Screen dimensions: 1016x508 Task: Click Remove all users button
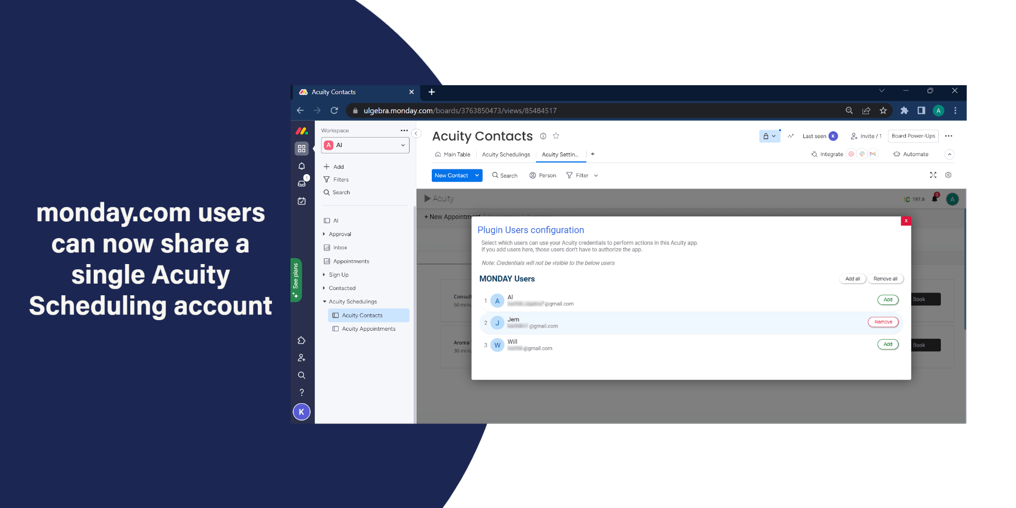885,279
